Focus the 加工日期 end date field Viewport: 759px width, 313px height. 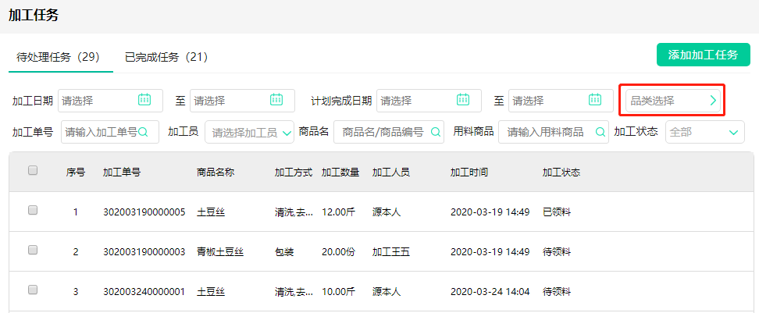coord(242,101)
